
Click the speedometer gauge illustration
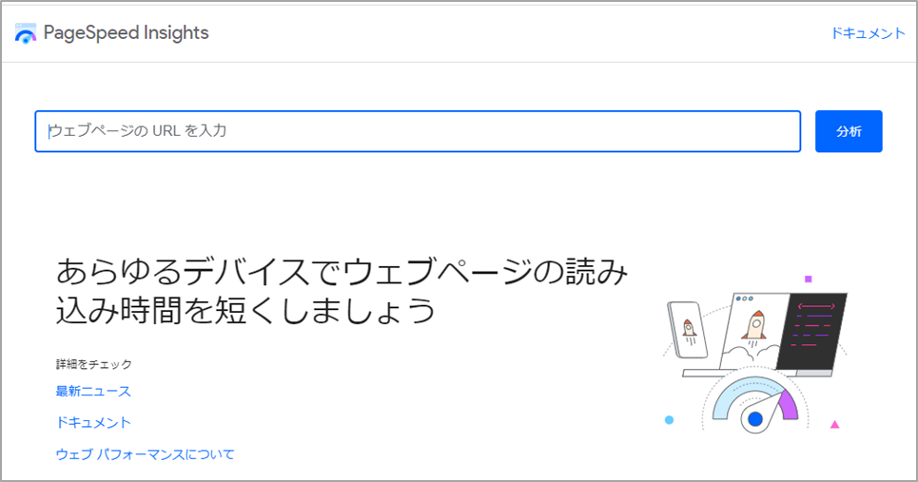(x=755, y=405)
